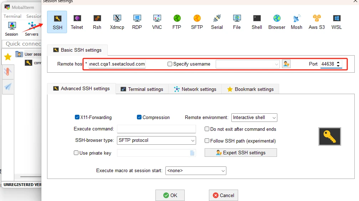Switch to the Terminal settings tab
This screenshot has width=359, height=201.
coord(142,89)
